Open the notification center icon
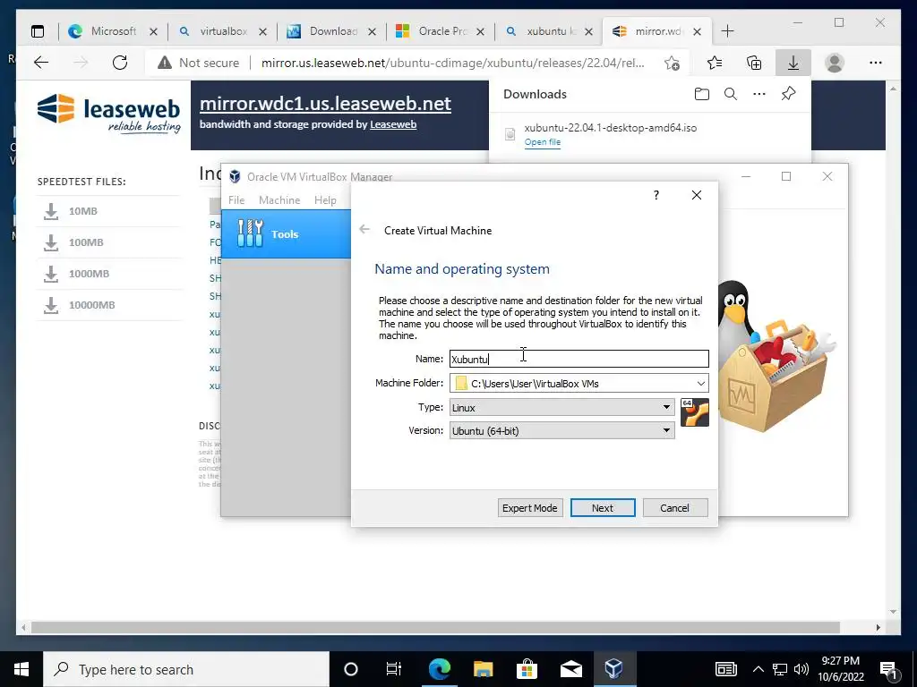917x687 pixels. pos(889,669)
